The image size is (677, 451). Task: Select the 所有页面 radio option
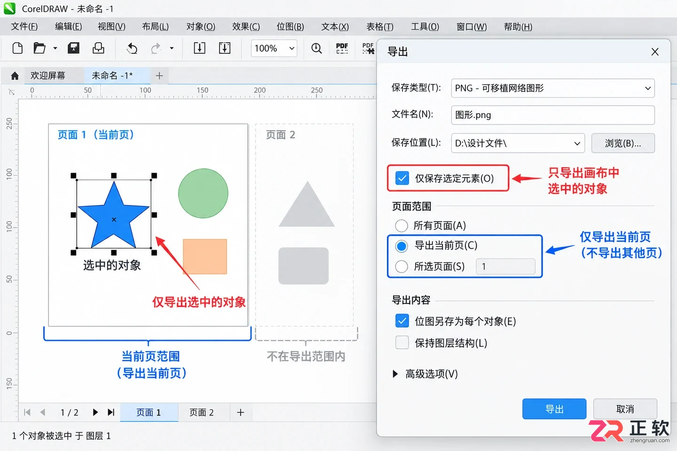(401, 226)
